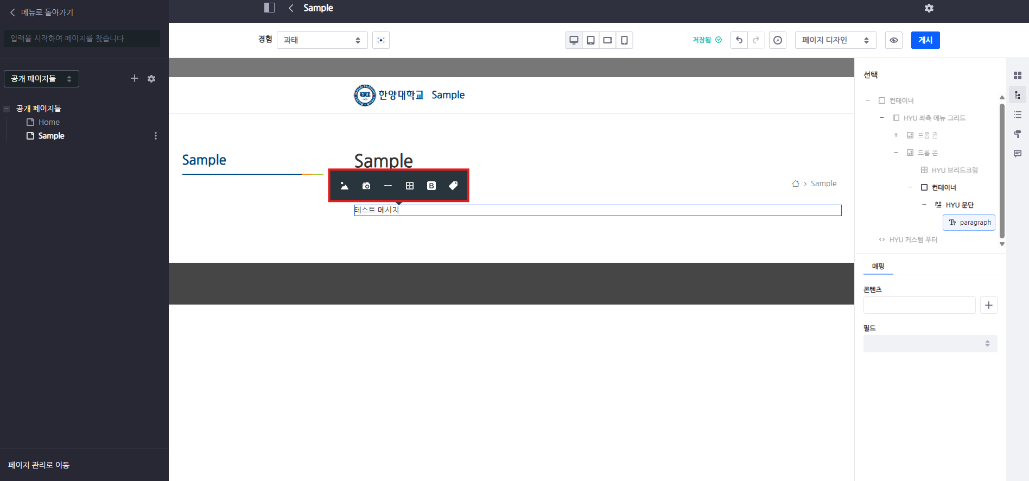Expand the collapsed 드롭 존 tree node

(896, 135)
